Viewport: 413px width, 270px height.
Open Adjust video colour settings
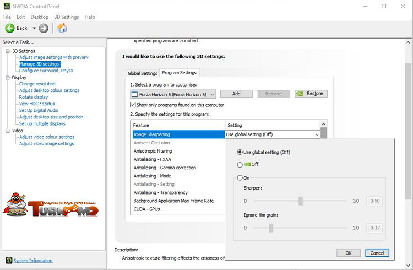pyautogui.click(x=47, y=137)
